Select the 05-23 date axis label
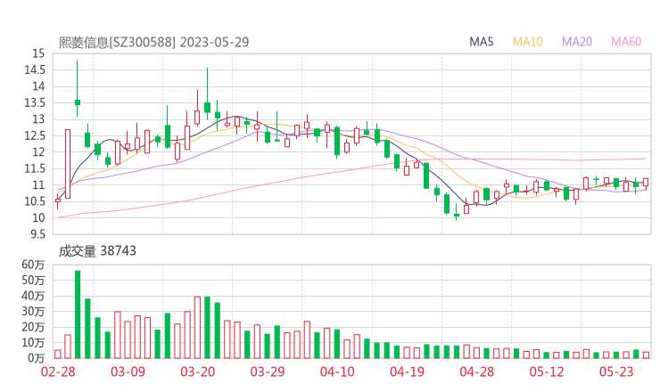This screenshot has height=392, width=660. point(616,372)
